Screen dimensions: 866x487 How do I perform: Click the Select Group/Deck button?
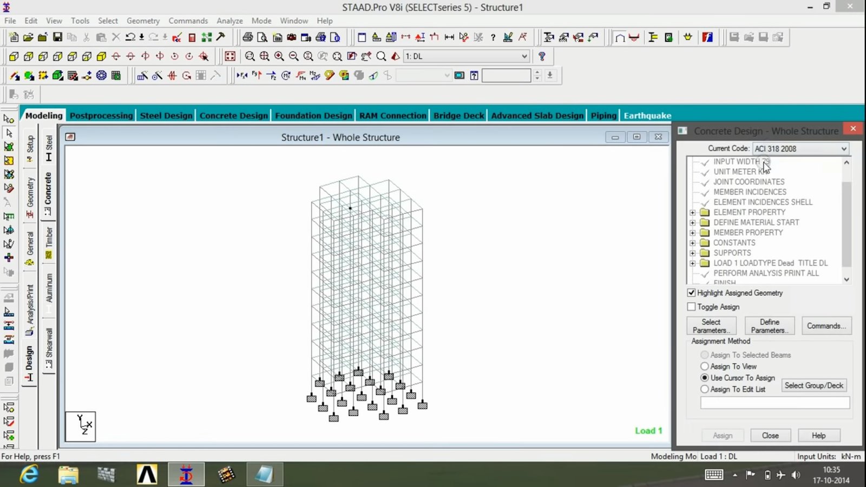pos(814,385)
